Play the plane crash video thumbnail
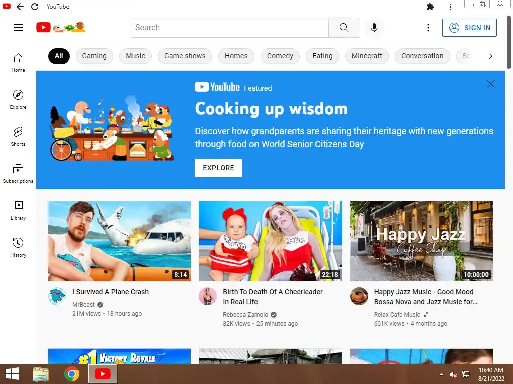The width and height of the screenshot is (513, 384). pyautogui.click(x=119, y=241)
